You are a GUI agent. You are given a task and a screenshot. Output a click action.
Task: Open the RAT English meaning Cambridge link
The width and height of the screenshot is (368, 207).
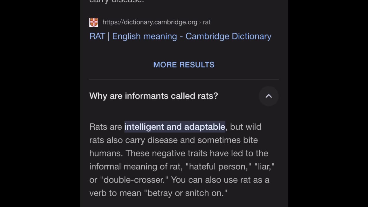tap(180, 36)
